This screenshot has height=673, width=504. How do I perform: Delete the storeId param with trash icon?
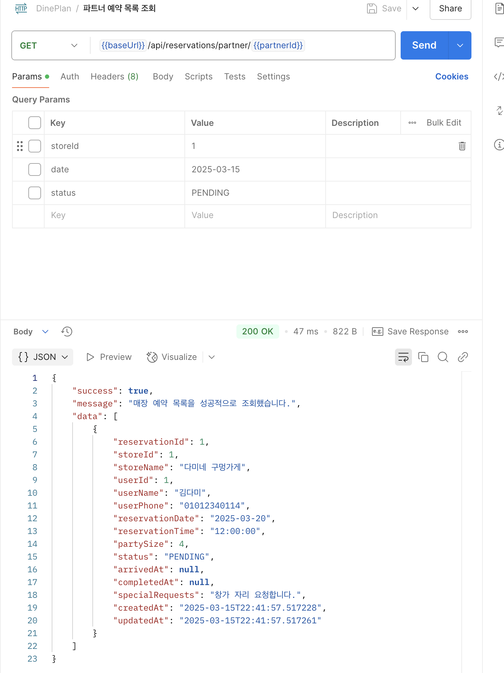[x=462, y=146]
